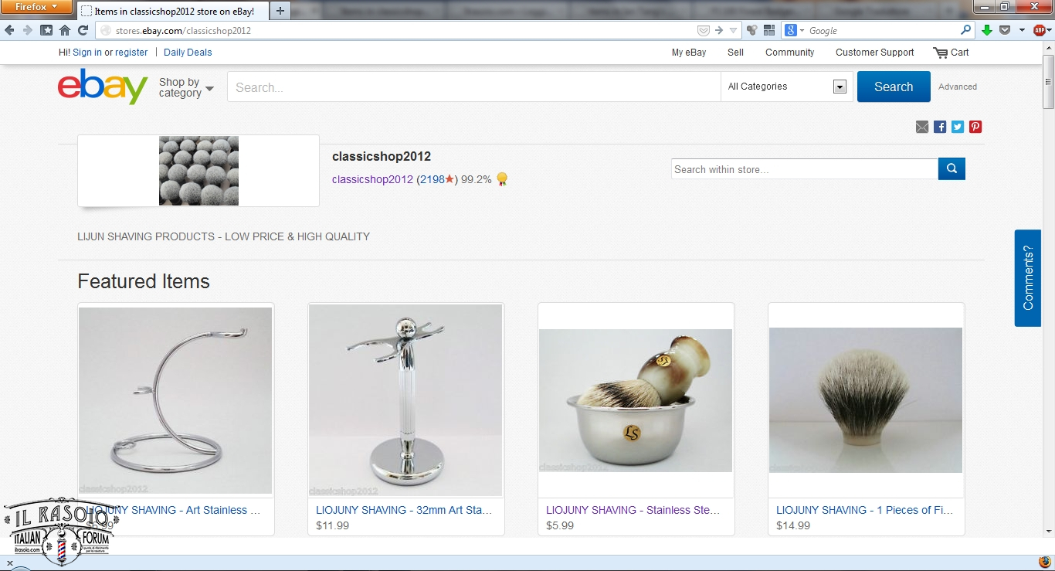
Task: Close the find bar with the x icon
Action: pos(9,563)
